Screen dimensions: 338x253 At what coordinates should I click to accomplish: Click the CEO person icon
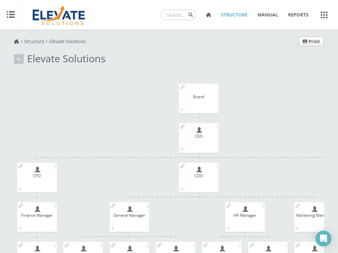coord(199,130)
